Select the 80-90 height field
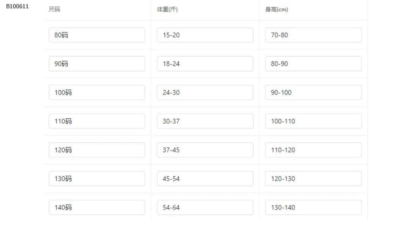 coord(313,64)
